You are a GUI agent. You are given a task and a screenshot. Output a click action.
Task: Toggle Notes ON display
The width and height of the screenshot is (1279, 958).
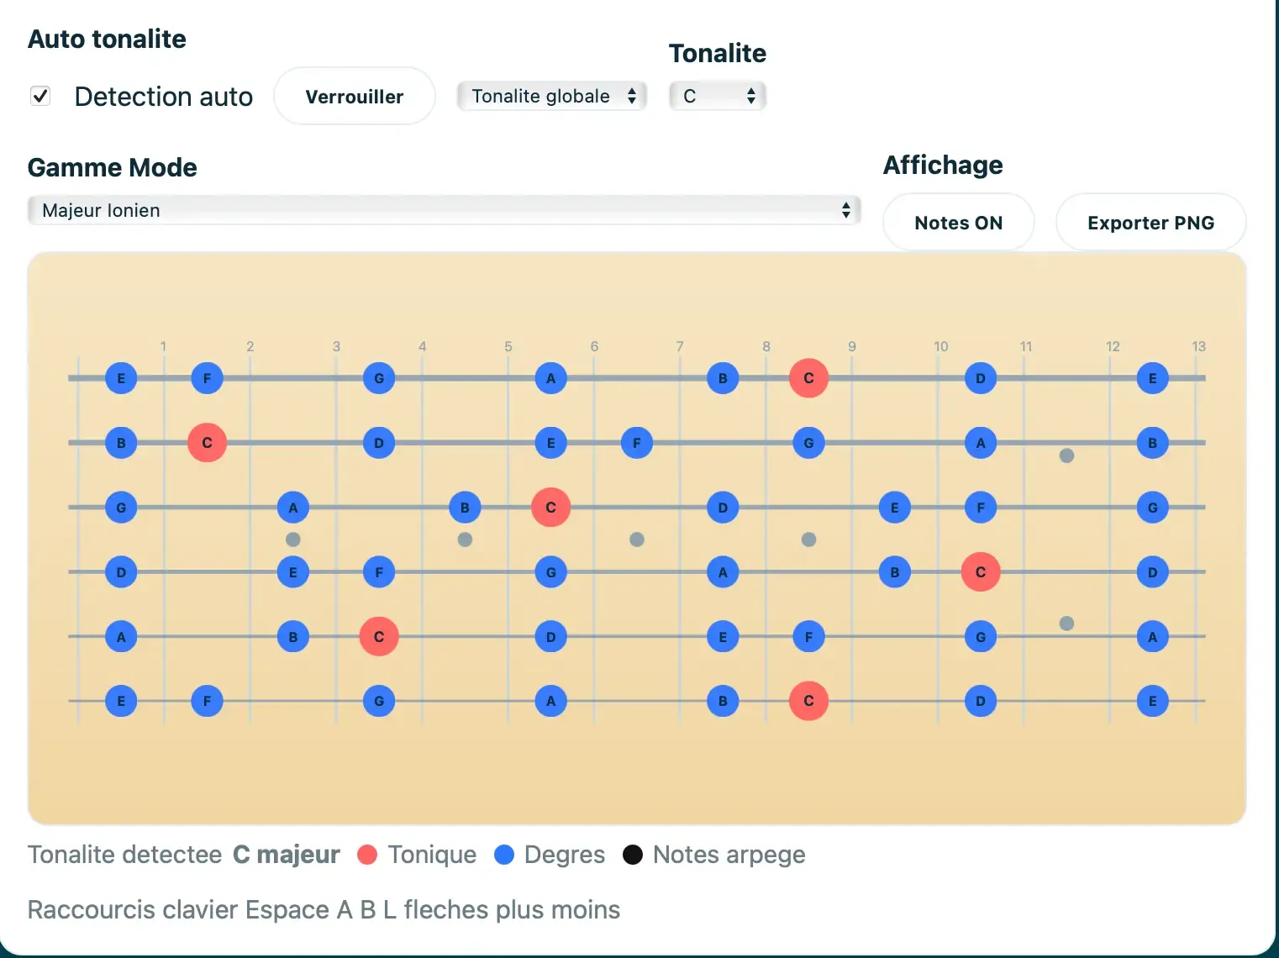pyautogui.click(x=958, y=222)
